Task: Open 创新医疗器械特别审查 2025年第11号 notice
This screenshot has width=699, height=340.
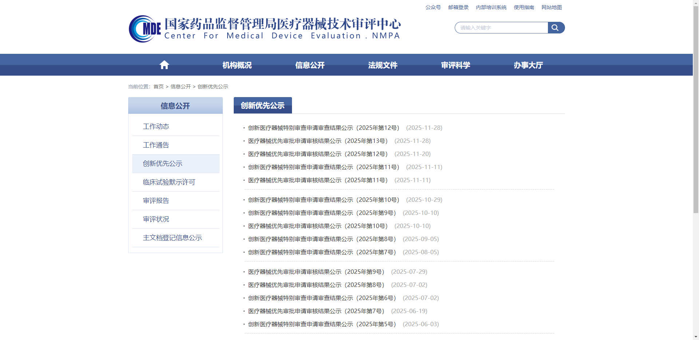Action: pyautogui.click(x=324, y=167)
